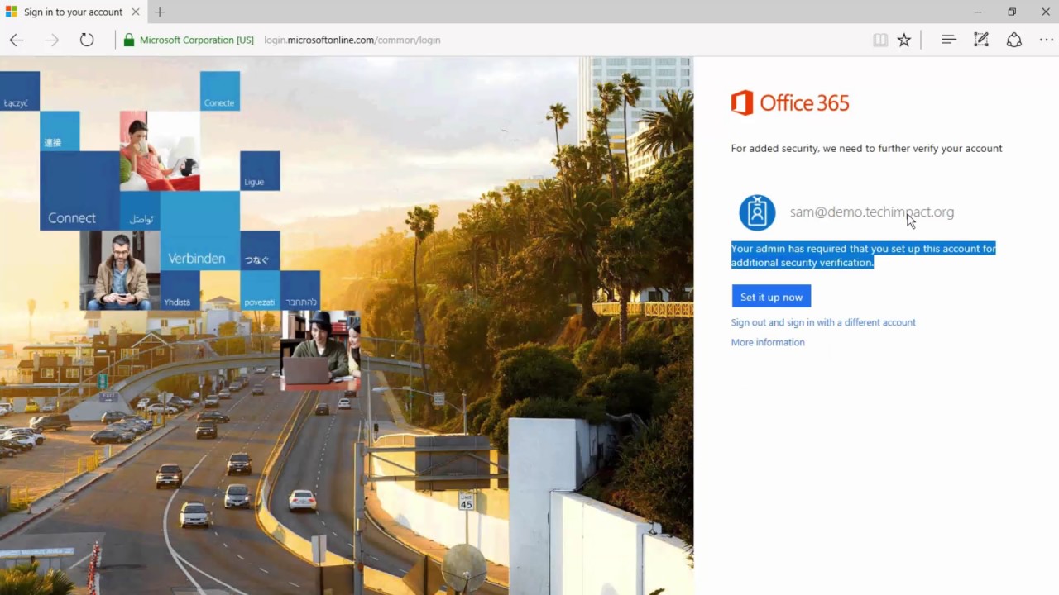Click 'Microsoft Corporation [US]' certificate label
Screen dimensions: 1059x595
pos(197,40)
